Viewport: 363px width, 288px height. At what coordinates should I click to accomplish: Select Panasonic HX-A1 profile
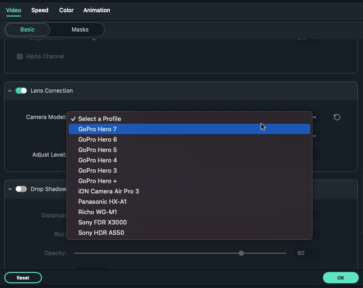190,201
